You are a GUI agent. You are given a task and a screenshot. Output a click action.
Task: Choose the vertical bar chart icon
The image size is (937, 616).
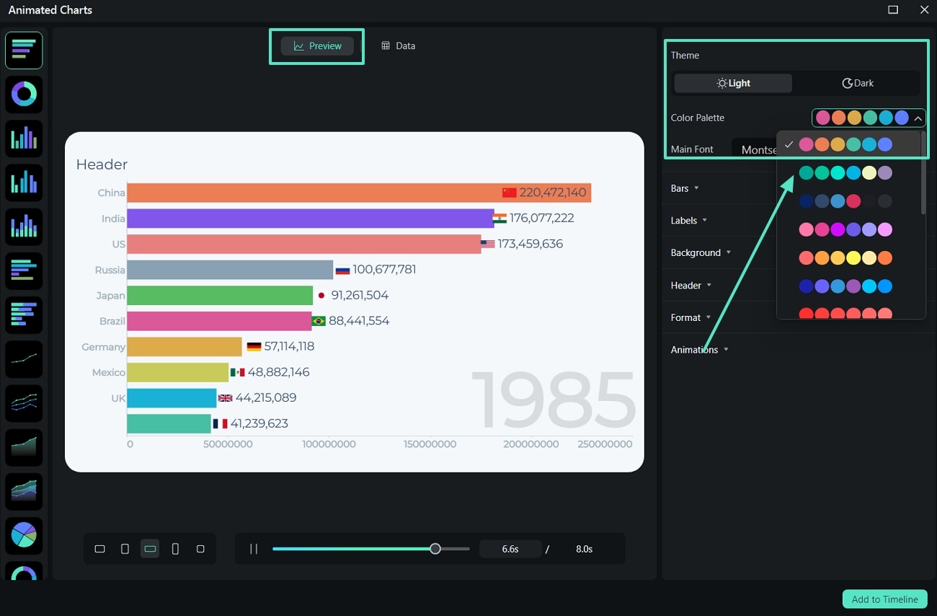(24, 138)
